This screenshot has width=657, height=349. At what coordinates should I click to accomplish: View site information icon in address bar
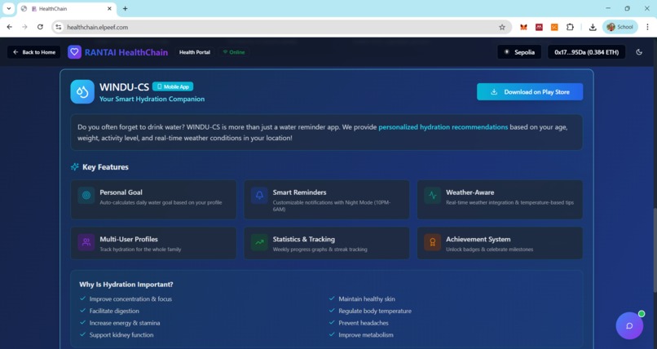point(58,27)
